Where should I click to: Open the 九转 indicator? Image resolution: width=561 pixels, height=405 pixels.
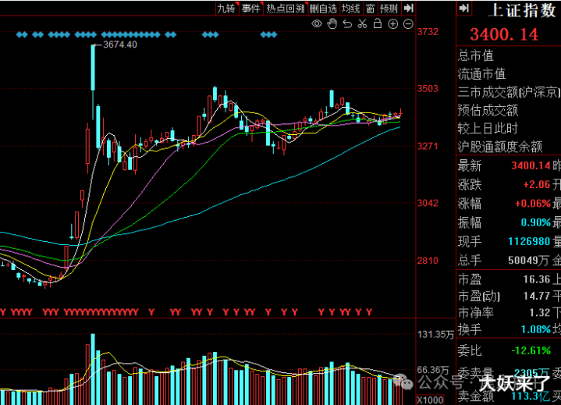pos(227,9)
